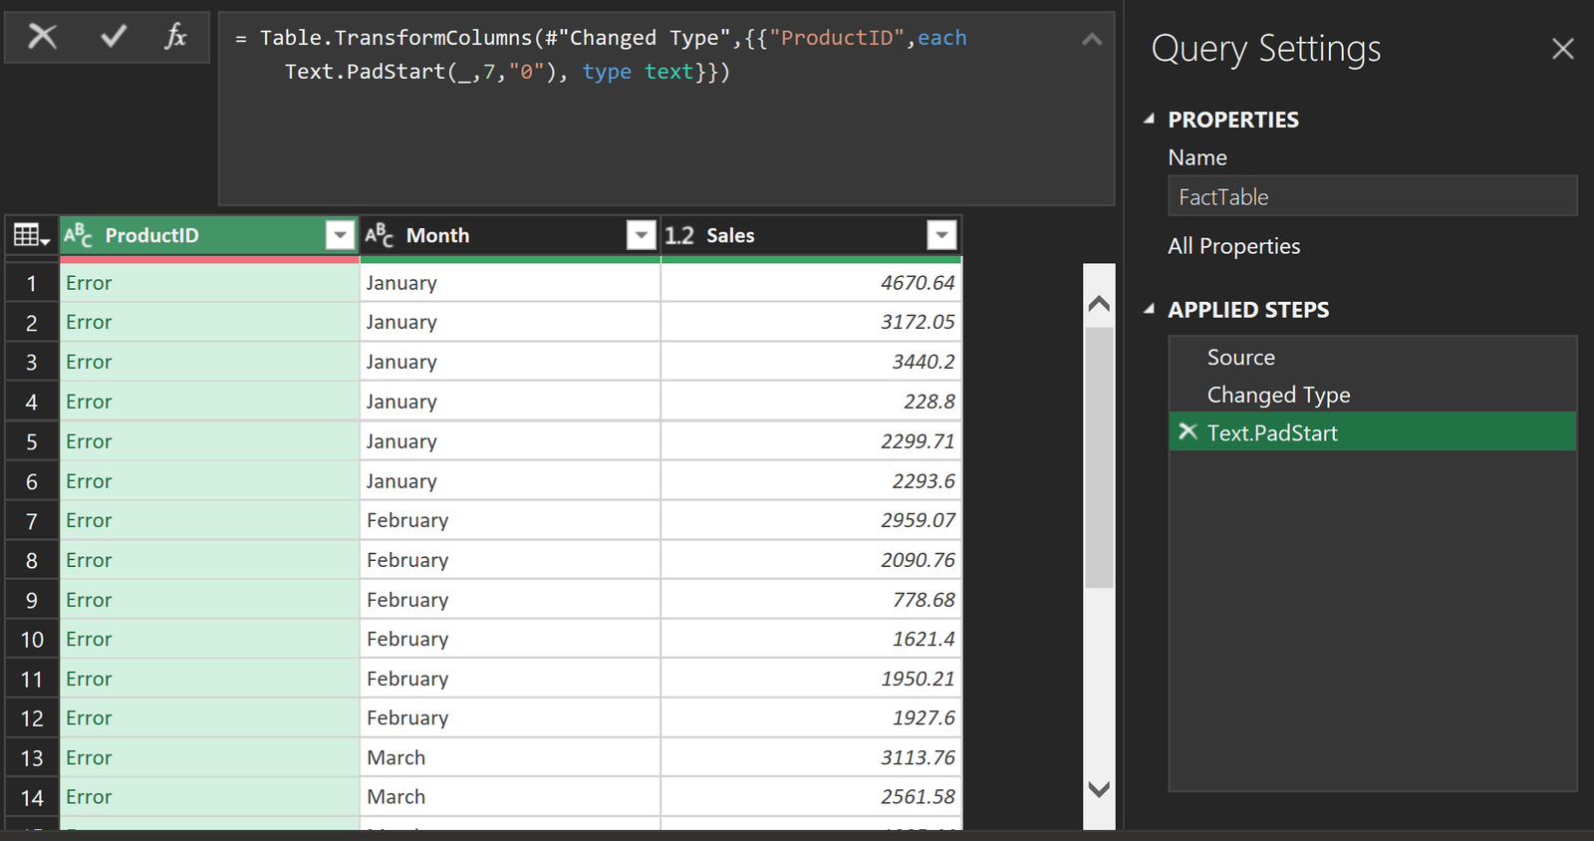1594x841 pixels.
Task: Select the Source applied step
Action: (x=1240, y=357)
